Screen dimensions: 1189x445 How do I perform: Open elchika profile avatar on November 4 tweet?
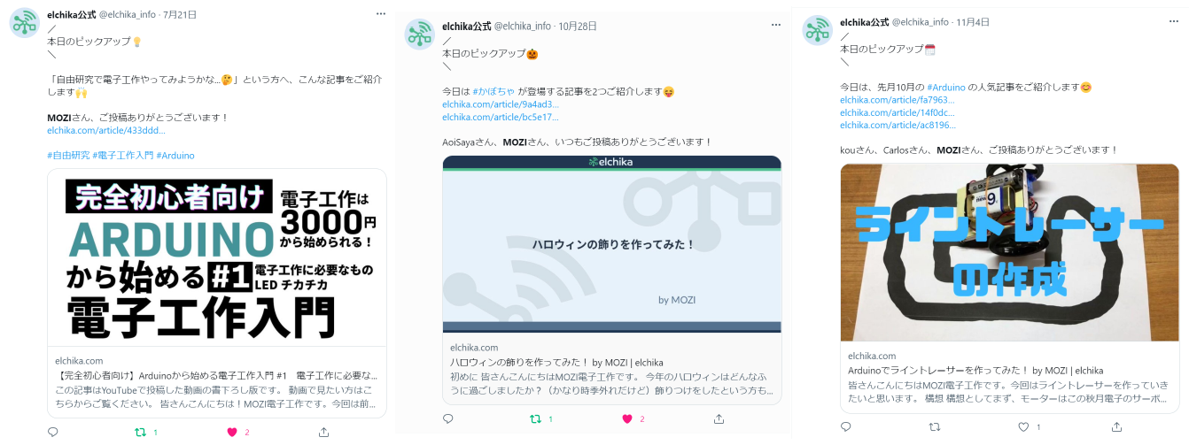click(x=818, y=31)
